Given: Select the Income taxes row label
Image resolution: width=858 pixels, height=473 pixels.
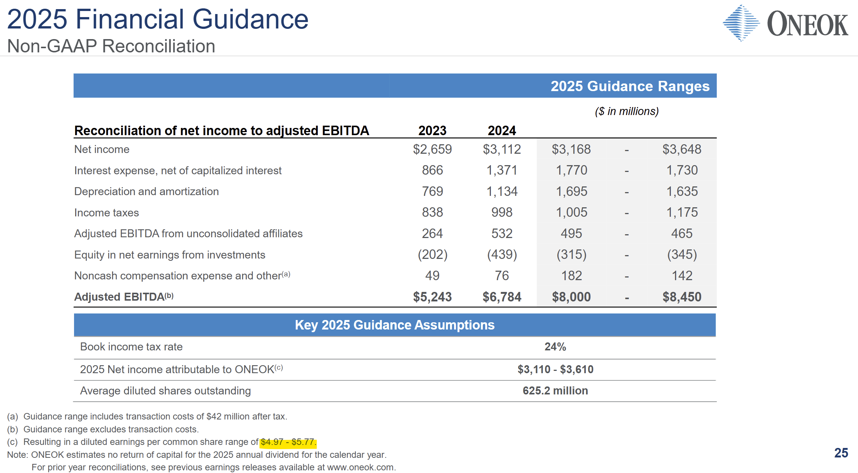Looking at the screenshot, I should click(x=107, y=213).
